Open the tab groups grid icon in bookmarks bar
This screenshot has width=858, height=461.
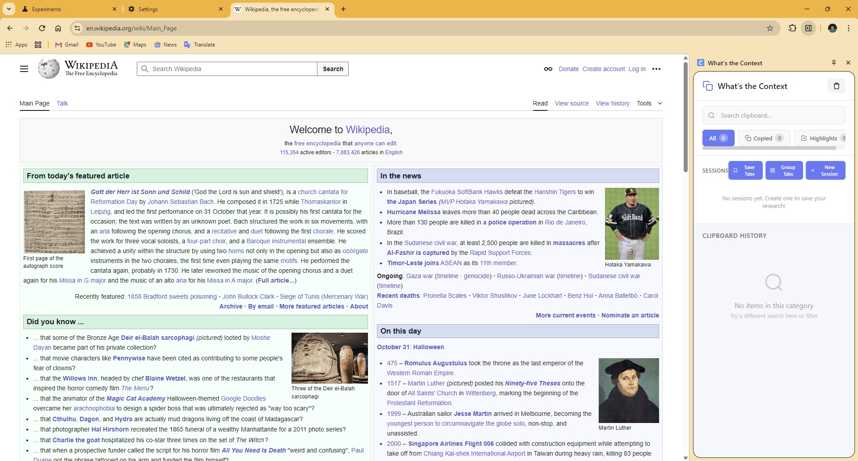(38, 45)
